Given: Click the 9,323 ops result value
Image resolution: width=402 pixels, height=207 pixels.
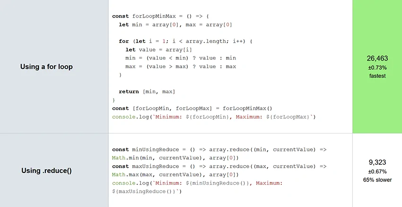Looking at the screenshot, I should 377,162.
